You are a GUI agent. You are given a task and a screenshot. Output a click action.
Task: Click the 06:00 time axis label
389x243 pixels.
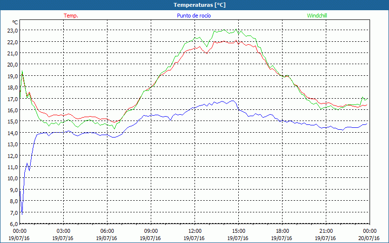pyautogui.click(x=107, y=231)
